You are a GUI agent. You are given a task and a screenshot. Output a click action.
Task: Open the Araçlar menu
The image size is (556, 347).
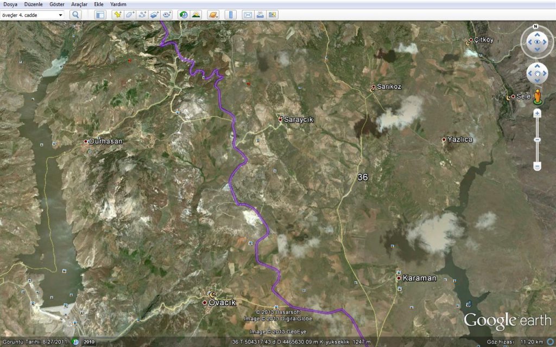pos(79,4)
